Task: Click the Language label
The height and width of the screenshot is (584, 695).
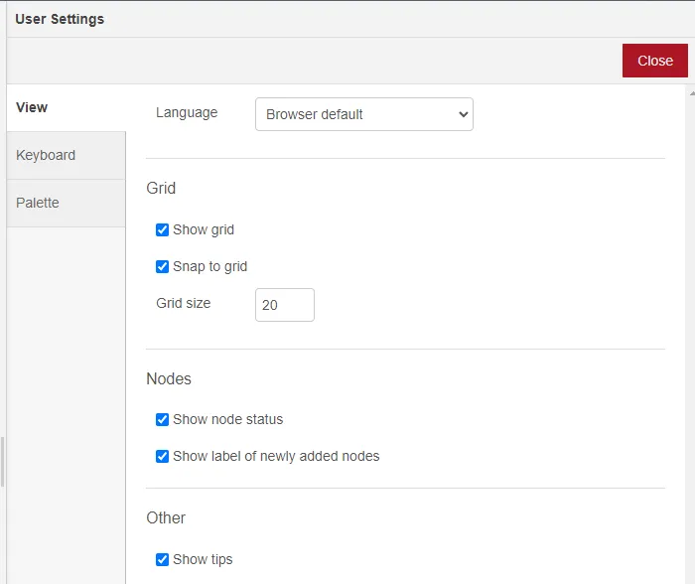Action: click(x=187, y=112)
